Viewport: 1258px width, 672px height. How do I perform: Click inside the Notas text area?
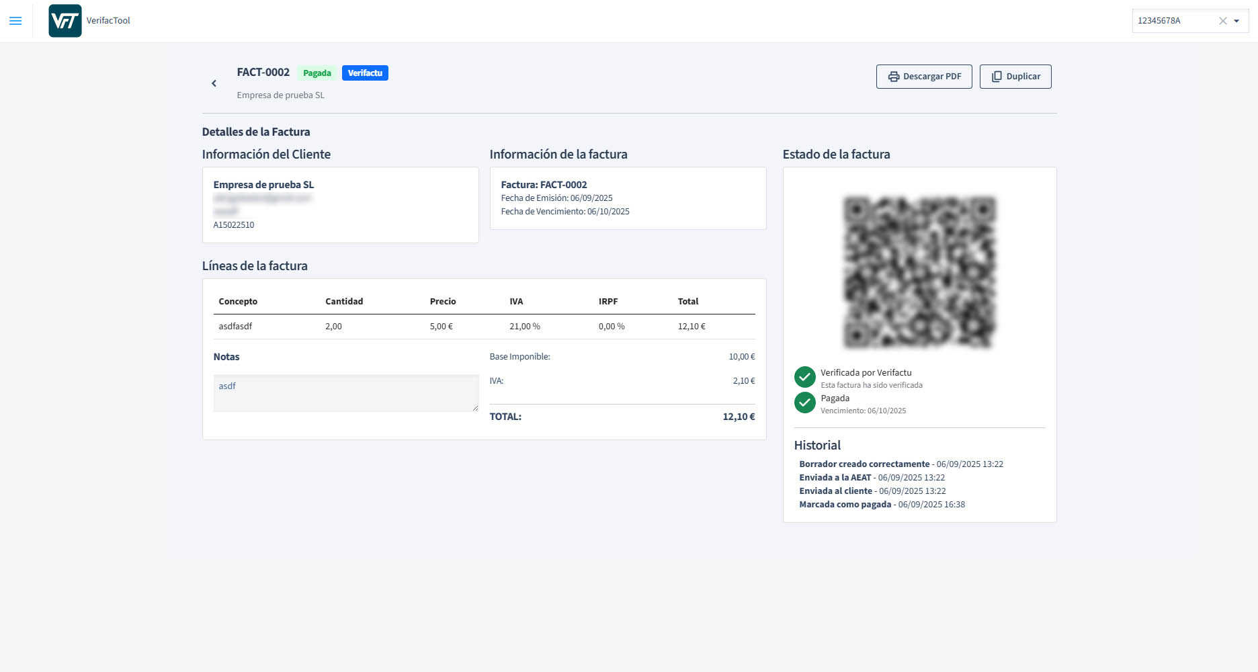click(345, 393)
